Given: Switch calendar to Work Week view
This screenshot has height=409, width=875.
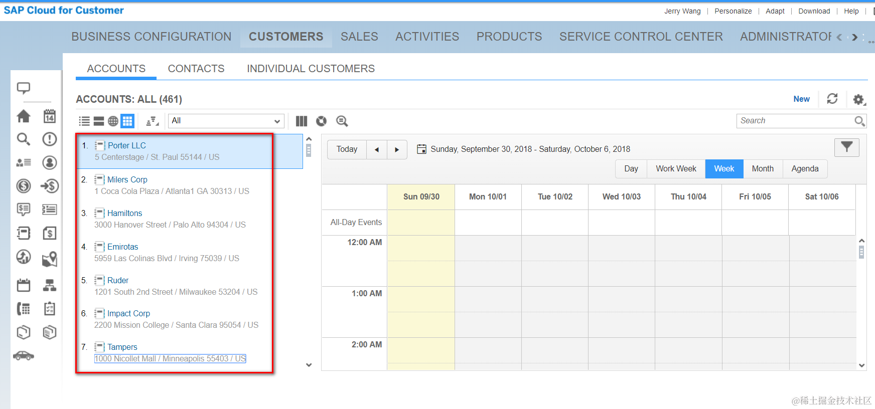Looking at the screenshot, I should click(676, 169).
